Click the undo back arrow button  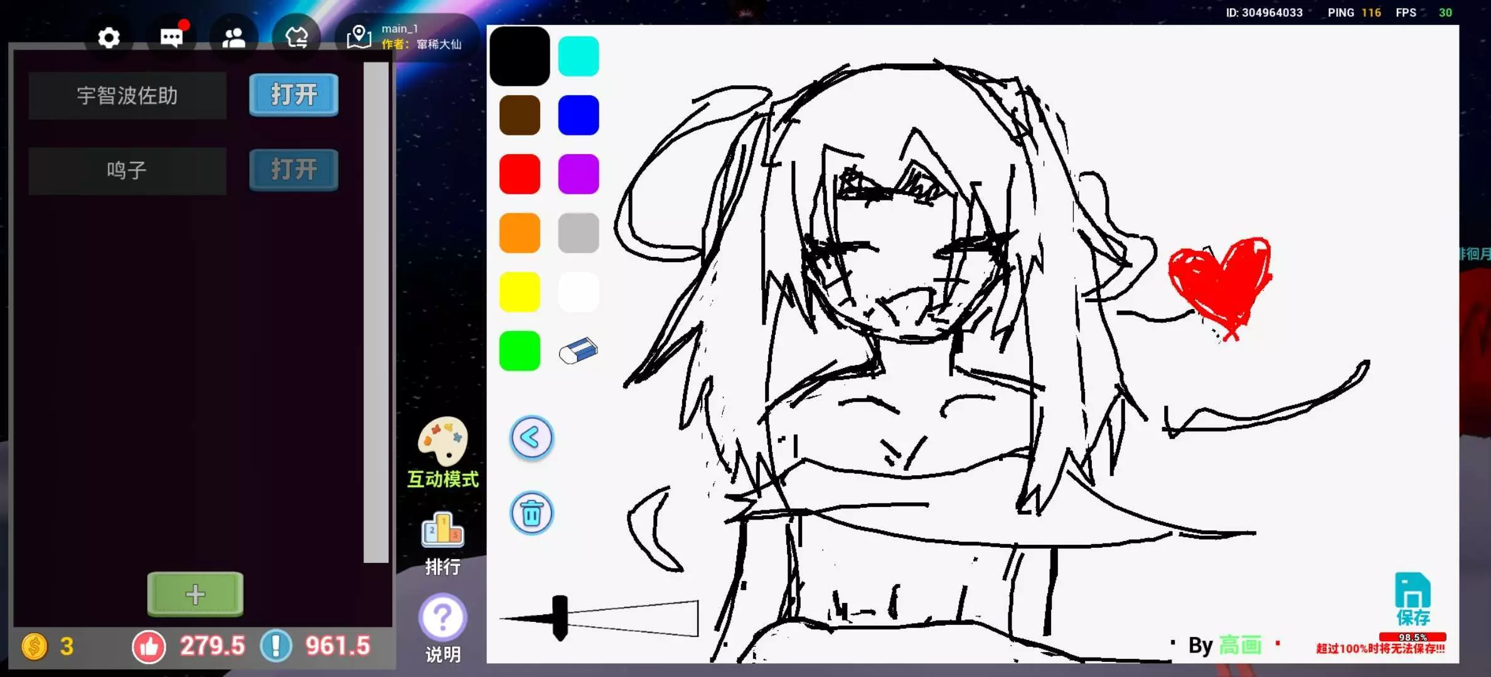click(532, 438)
